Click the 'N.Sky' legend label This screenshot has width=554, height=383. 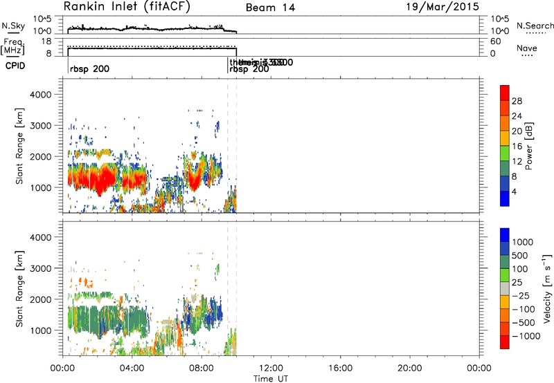tap(13, 26)
